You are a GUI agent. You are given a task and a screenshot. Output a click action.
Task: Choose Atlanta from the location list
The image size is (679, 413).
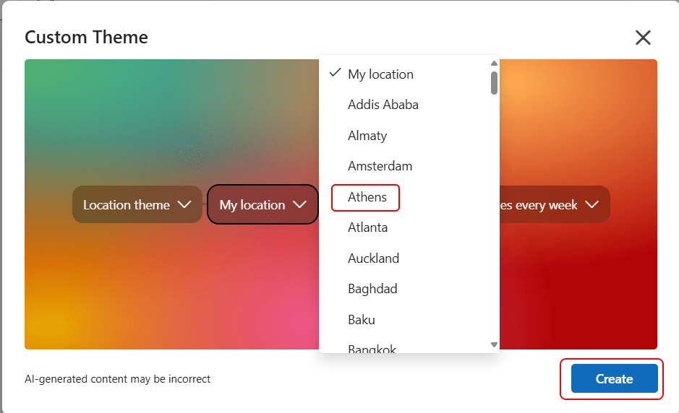point(367,227)
